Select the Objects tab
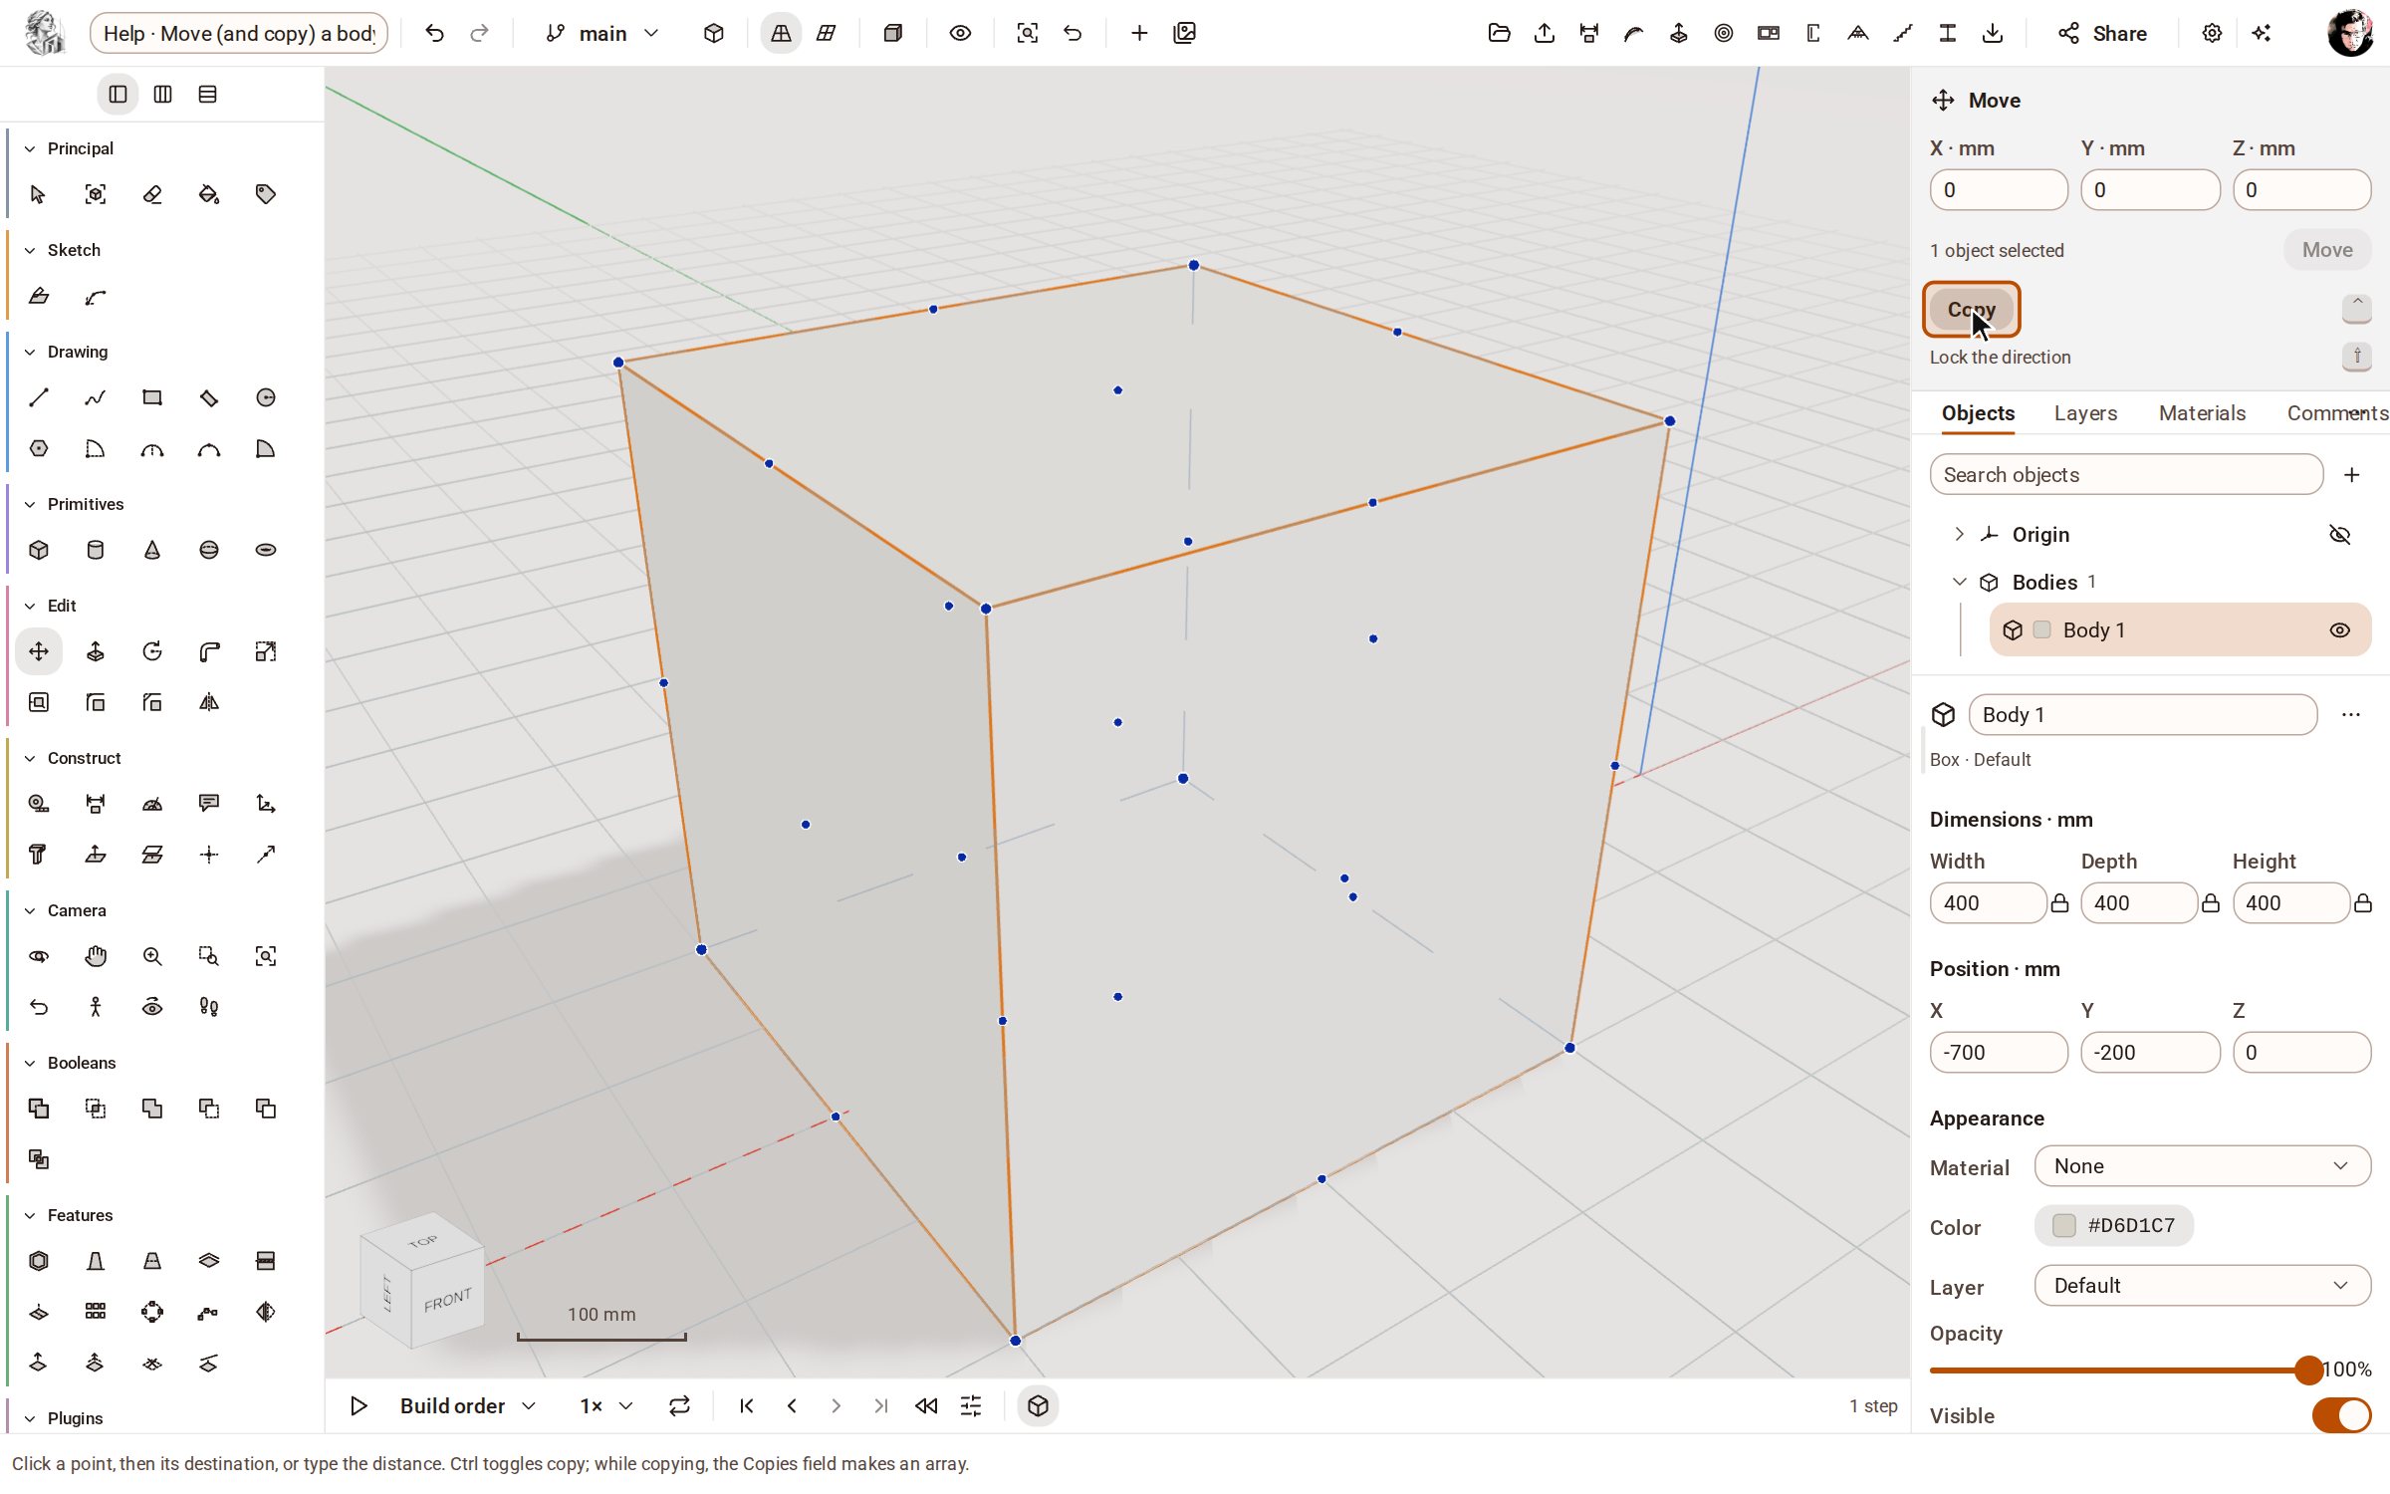The height and width of the screenshot is (1494, 2390). [1978, 413]
